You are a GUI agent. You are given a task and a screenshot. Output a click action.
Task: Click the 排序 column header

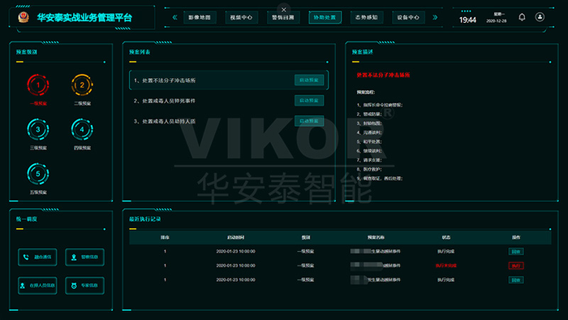coord(165,237)
